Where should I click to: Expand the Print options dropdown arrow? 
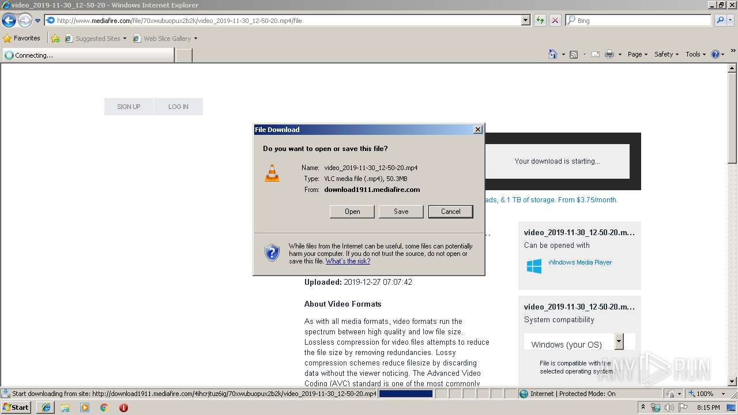[x=620, y=54]
